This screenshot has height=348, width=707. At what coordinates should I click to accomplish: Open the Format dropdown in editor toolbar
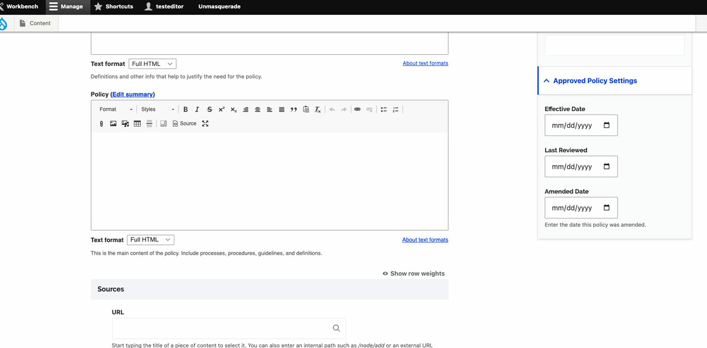[116, 110]
